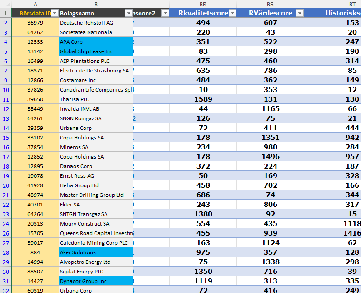Select the highlighted Aker Solutions cell
The image size is (361, 293).
click(96, 252)
